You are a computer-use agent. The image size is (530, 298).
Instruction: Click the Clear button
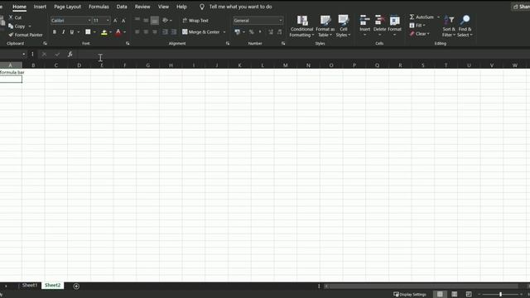420,34
